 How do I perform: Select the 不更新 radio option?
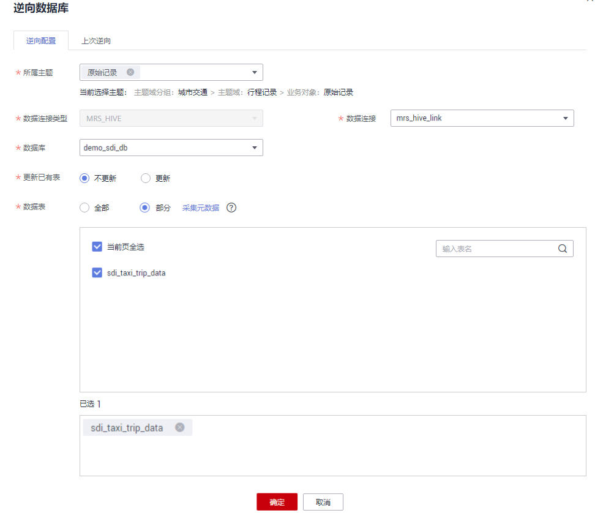(x=85, y=178)
